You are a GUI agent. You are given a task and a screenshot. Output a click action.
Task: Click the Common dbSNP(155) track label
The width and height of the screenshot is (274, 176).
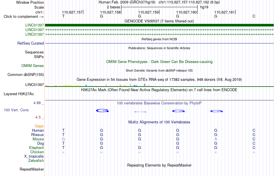(26, 74)
